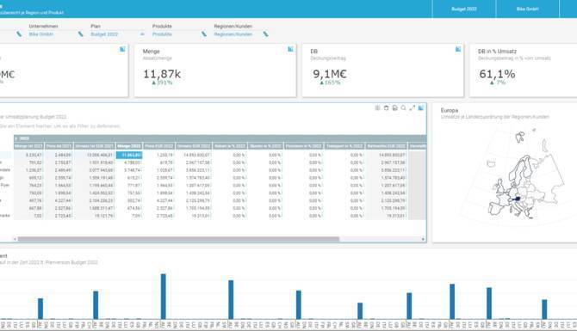This screenshot has width=577, height=331.
Task: Select the Bike GmbH filter value
Action: pyautogui.click(x=41, y=34)
